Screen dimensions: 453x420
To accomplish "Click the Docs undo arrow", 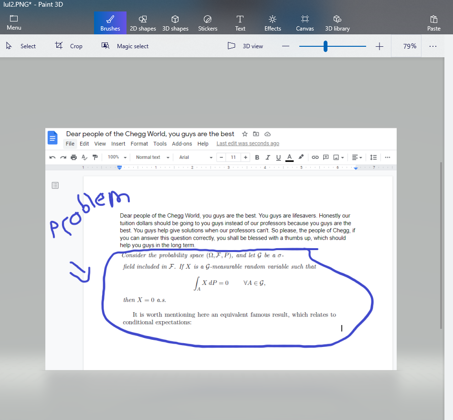I will 53,157.
